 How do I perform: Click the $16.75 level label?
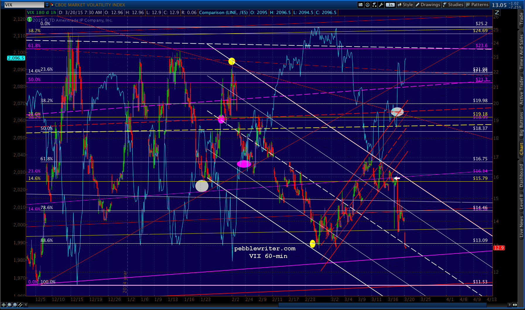pyautogui.click(x=480, y=159)
